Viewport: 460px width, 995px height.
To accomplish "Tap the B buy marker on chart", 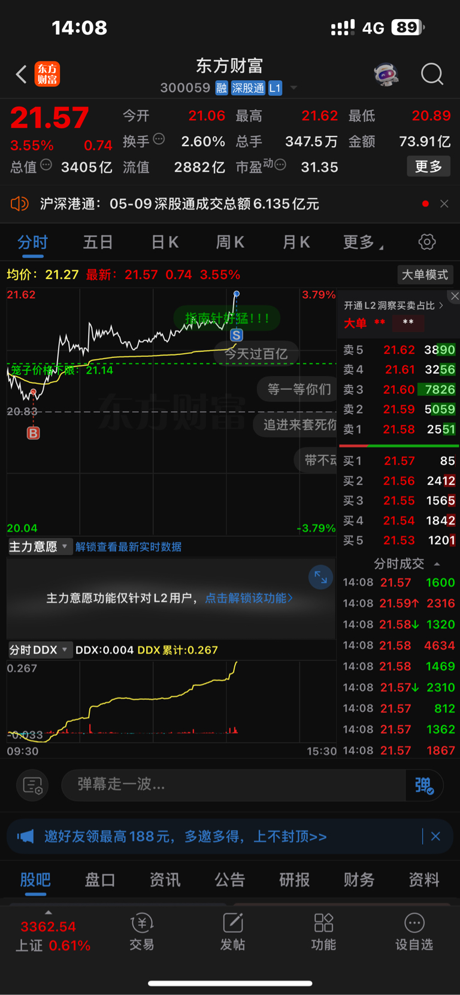I will tap(34, 433).
